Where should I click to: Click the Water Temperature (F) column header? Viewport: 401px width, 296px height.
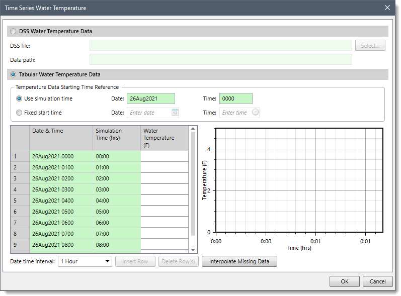pyautogui.click(x=165, y=138)
